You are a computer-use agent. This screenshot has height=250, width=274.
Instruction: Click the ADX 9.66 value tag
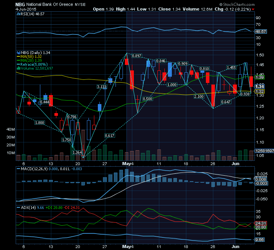pyautogui.click(x=260, y=240)
